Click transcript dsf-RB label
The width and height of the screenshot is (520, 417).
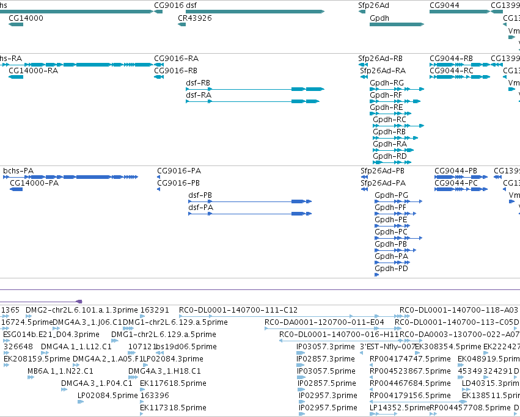pos(198,83)
